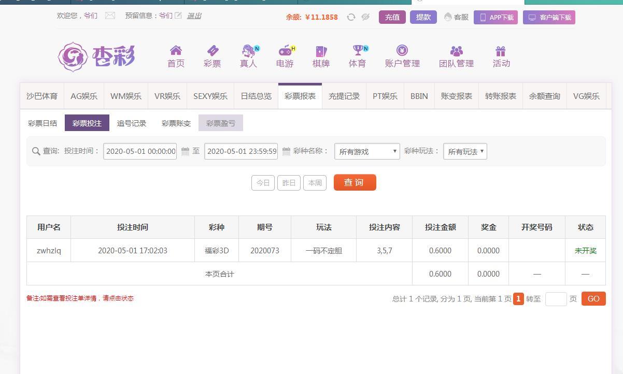Select 追号记录 sub-tab
This screenshot has height=374, width=623.
(132, 123)
